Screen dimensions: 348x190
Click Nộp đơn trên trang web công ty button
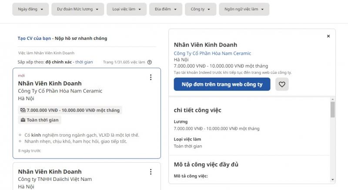pos(222,84)
